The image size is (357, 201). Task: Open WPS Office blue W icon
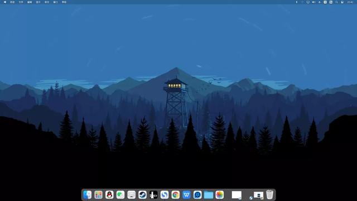tap(186, 195)
